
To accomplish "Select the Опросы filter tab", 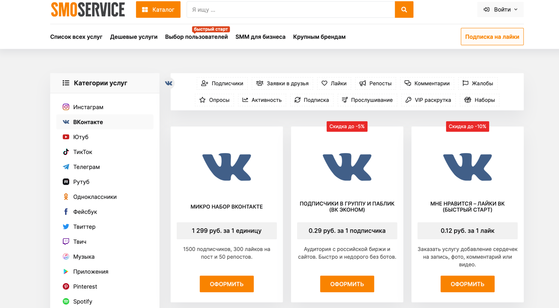I will coord(214,100).
